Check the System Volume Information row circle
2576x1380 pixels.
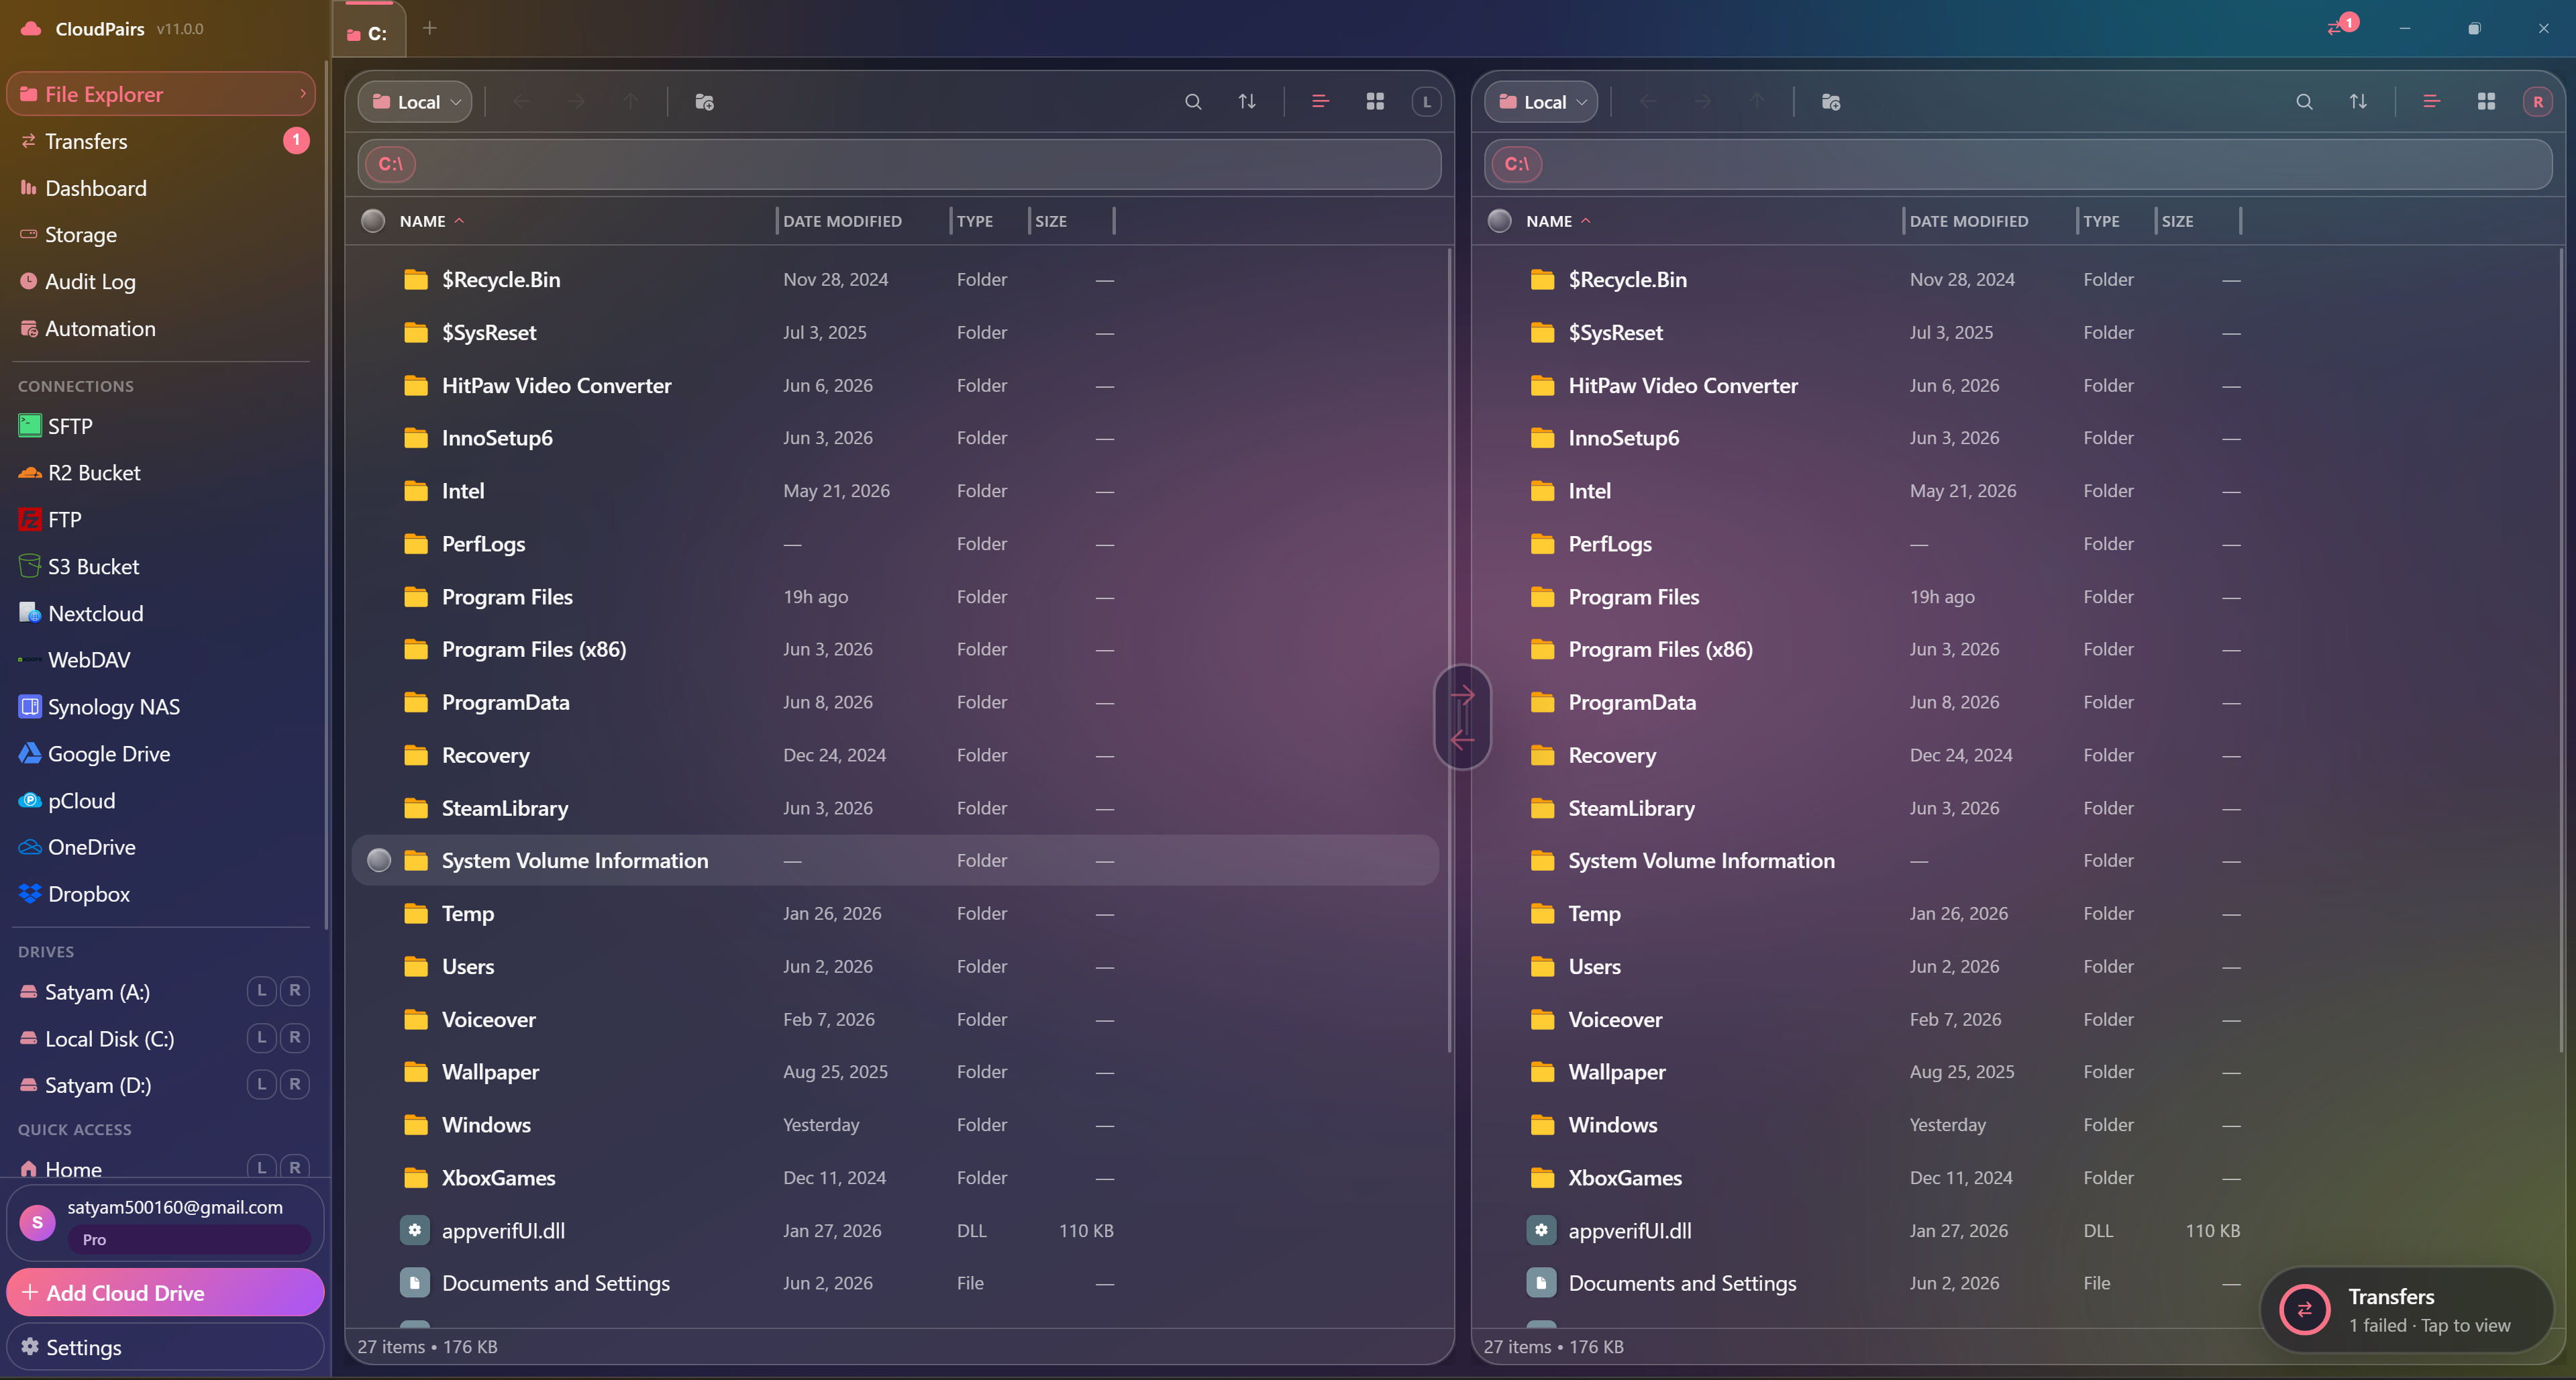point(379,860)
